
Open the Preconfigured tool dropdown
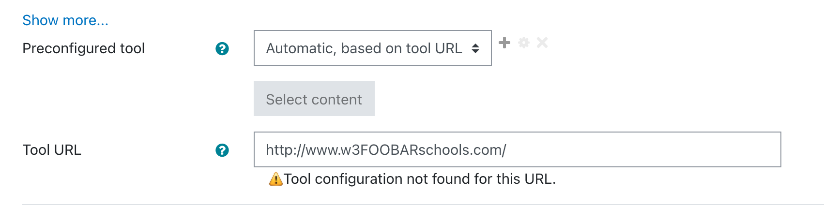pyautogui.click(x=373, y=48)
